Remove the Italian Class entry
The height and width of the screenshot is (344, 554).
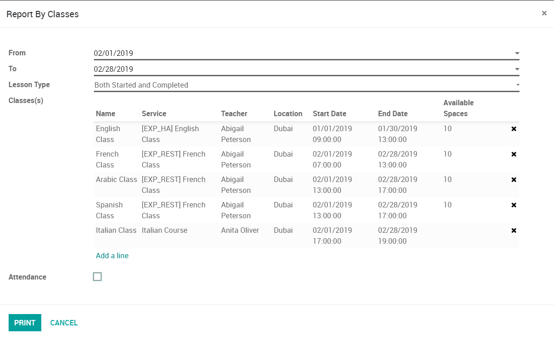click(x=514, y=231)
